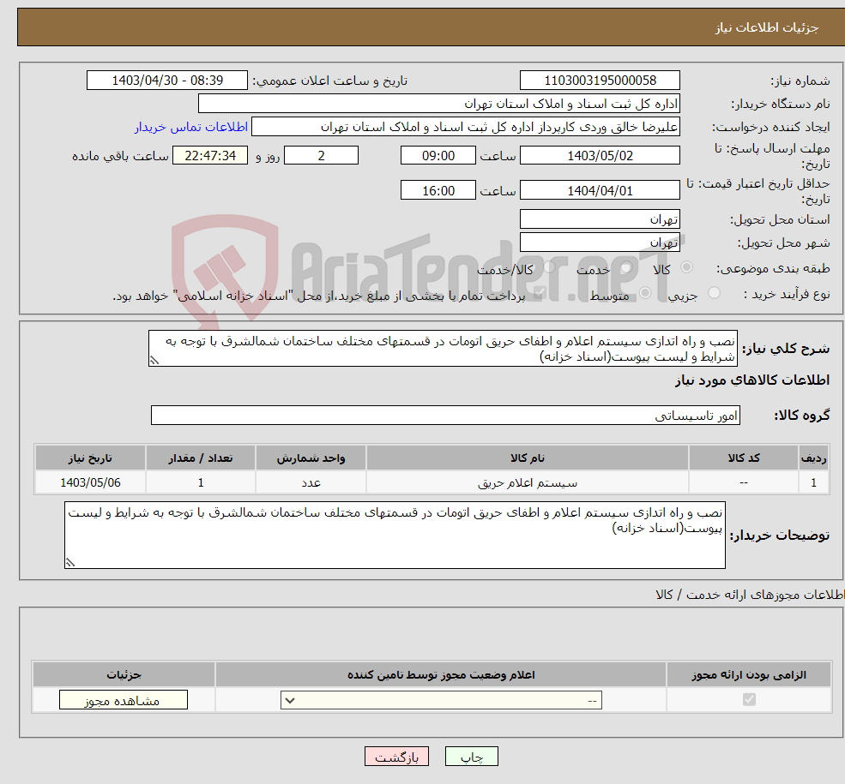Screen dimensions: 845x784
Task: Toggle the الزامی بودن ارائه مجوز checkbox
Action: pyautogui.click(x=749, y=699)
